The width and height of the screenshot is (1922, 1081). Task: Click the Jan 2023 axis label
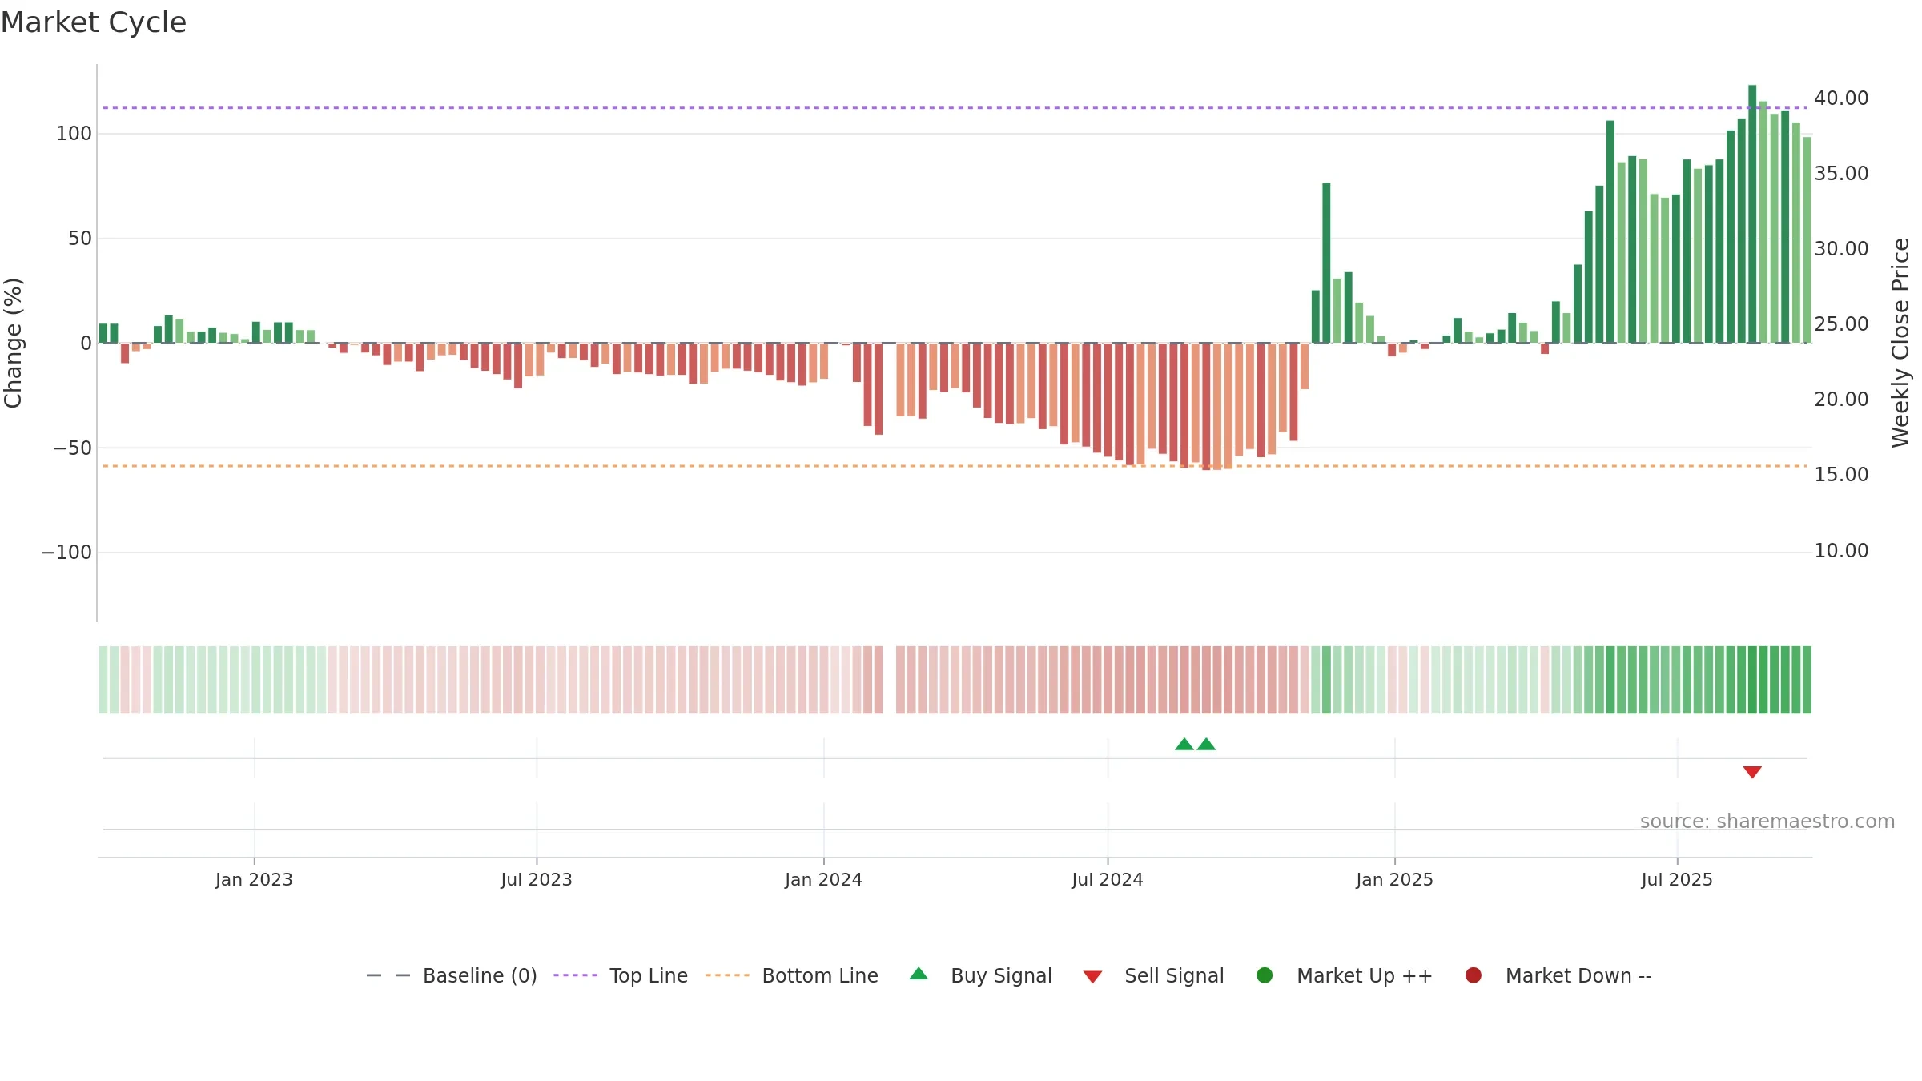click(254, 880)
